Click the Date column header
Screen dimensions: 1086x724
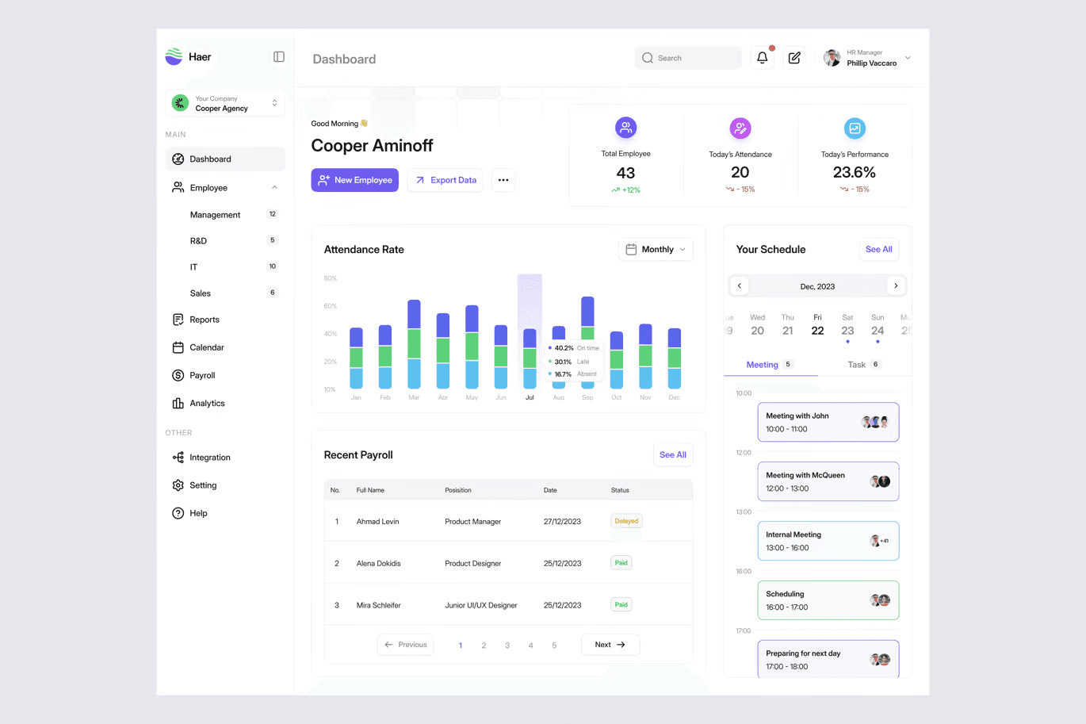click(550, 490)
